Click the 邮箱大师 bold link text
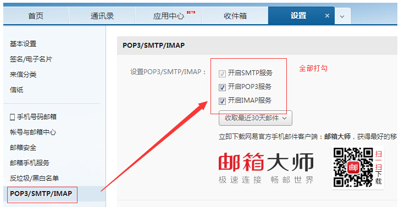This screenshot has width=399, height=207. point(337,137)
